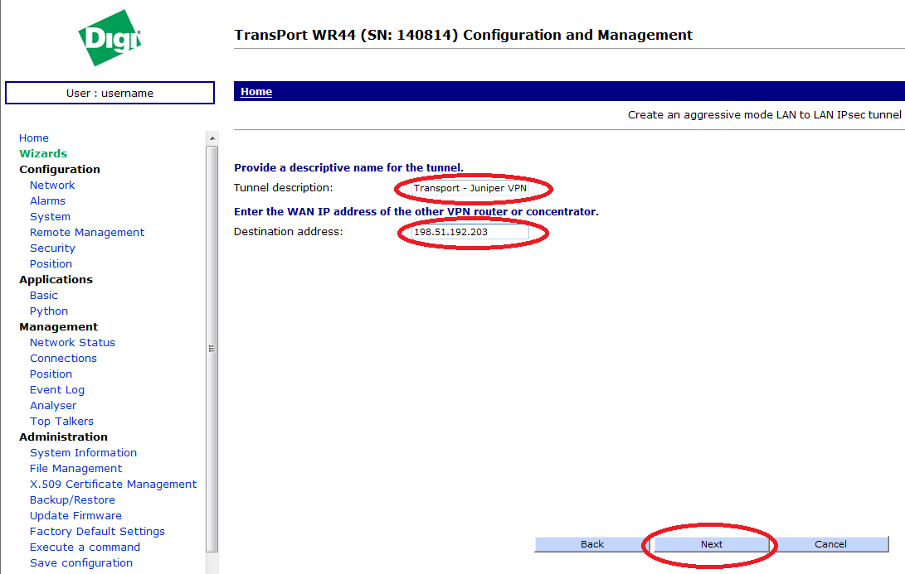Open Factory Default Settings

tap(97, 531)
